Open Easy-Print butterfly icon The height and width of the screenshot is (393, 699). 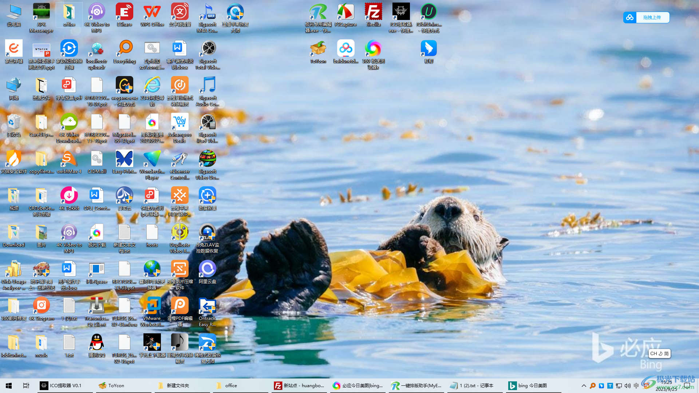tap(124, 162)
